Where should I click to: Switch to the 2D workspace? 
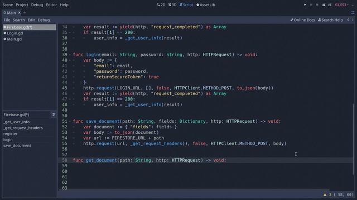tap(161, 5)
